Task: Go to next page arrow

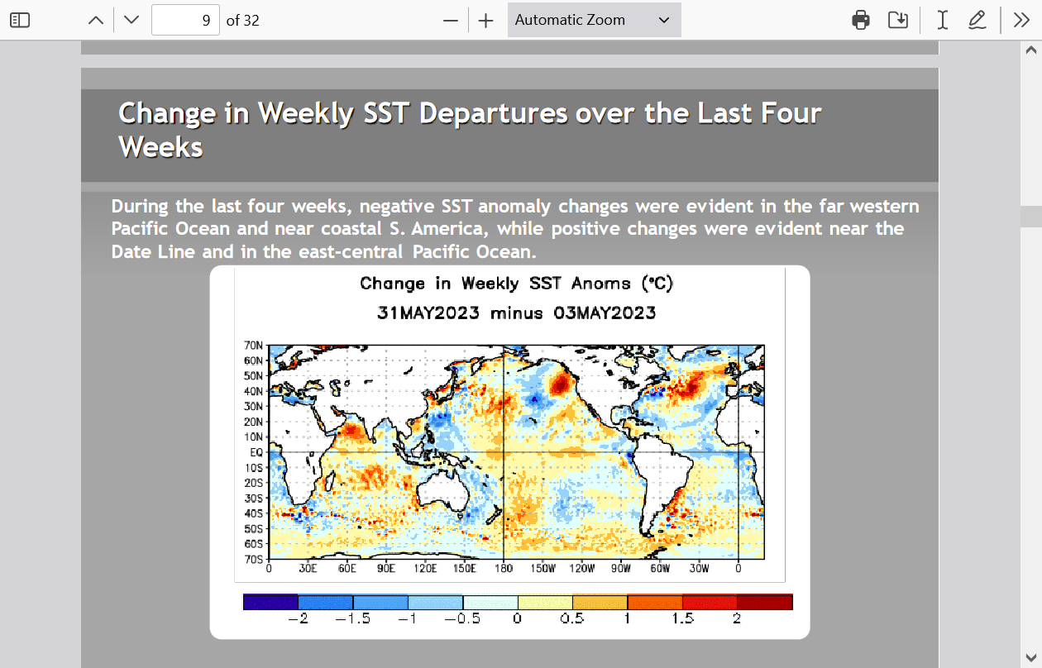Action: [131, 20]
